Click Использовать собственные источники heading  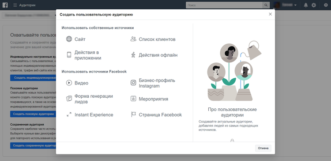tap(98, 28)
